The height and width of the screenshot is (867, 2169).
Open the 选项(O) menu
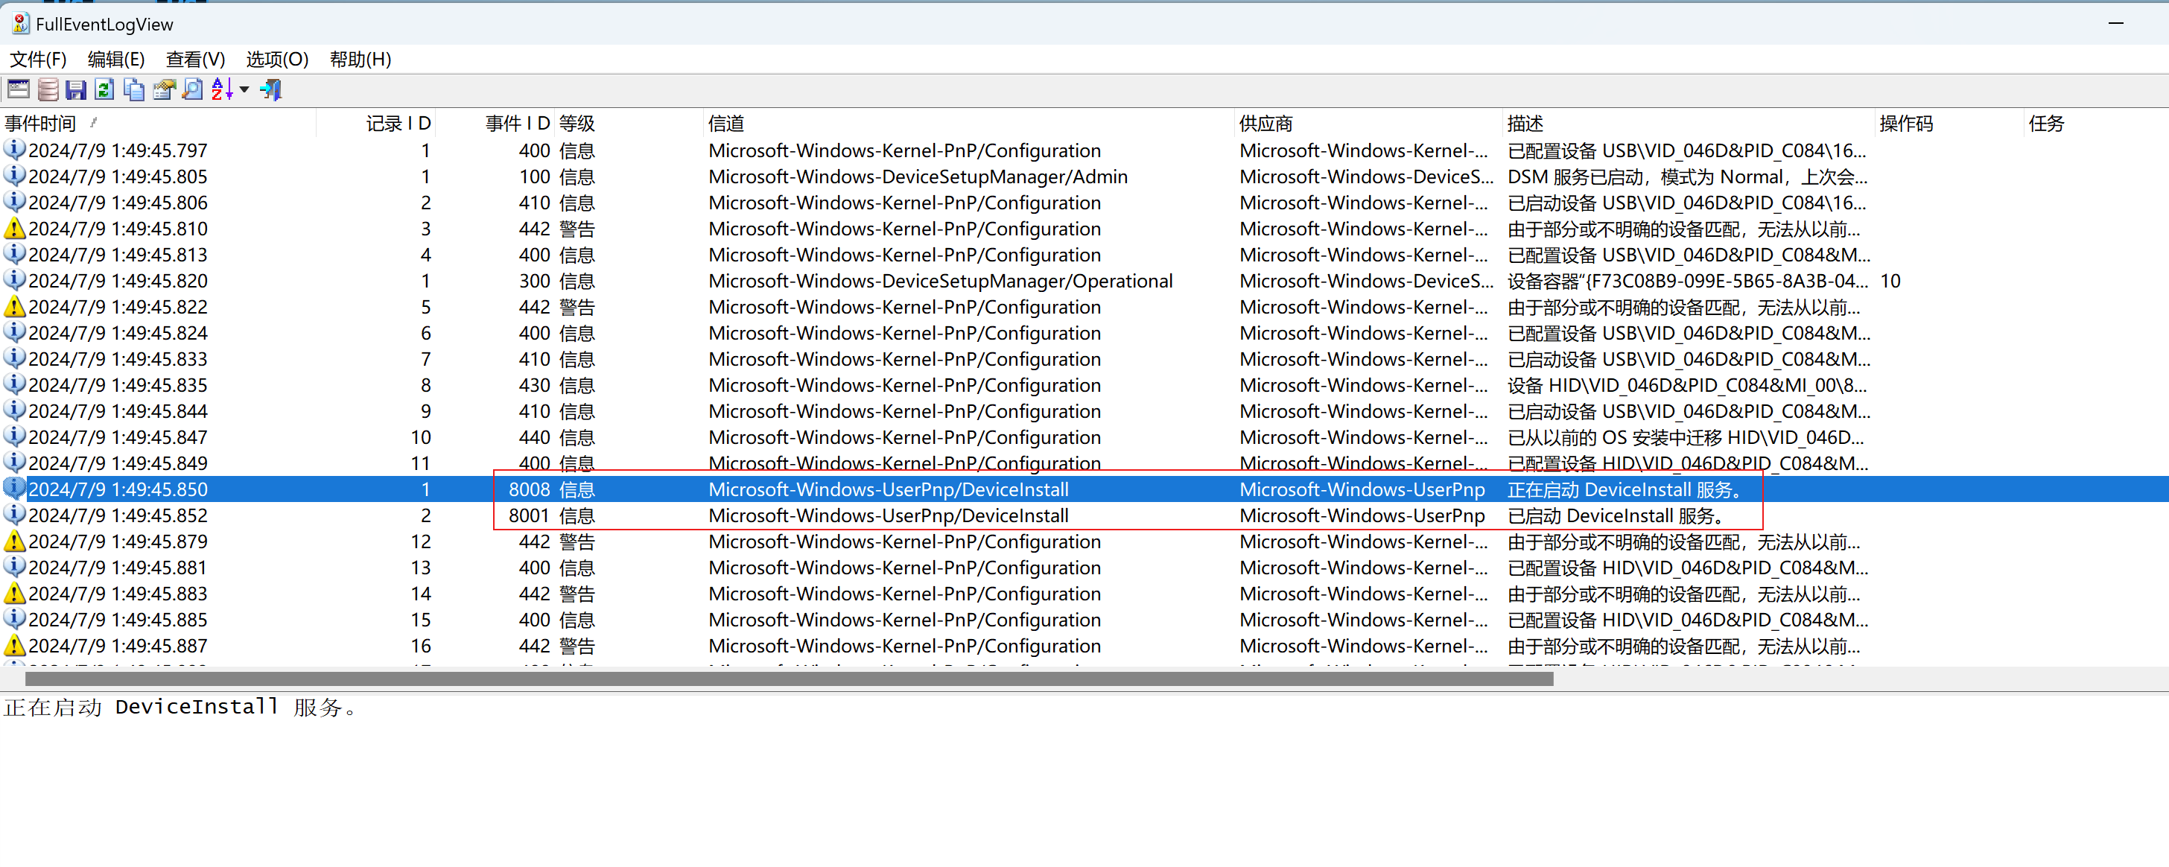click(x=276, y=59)
